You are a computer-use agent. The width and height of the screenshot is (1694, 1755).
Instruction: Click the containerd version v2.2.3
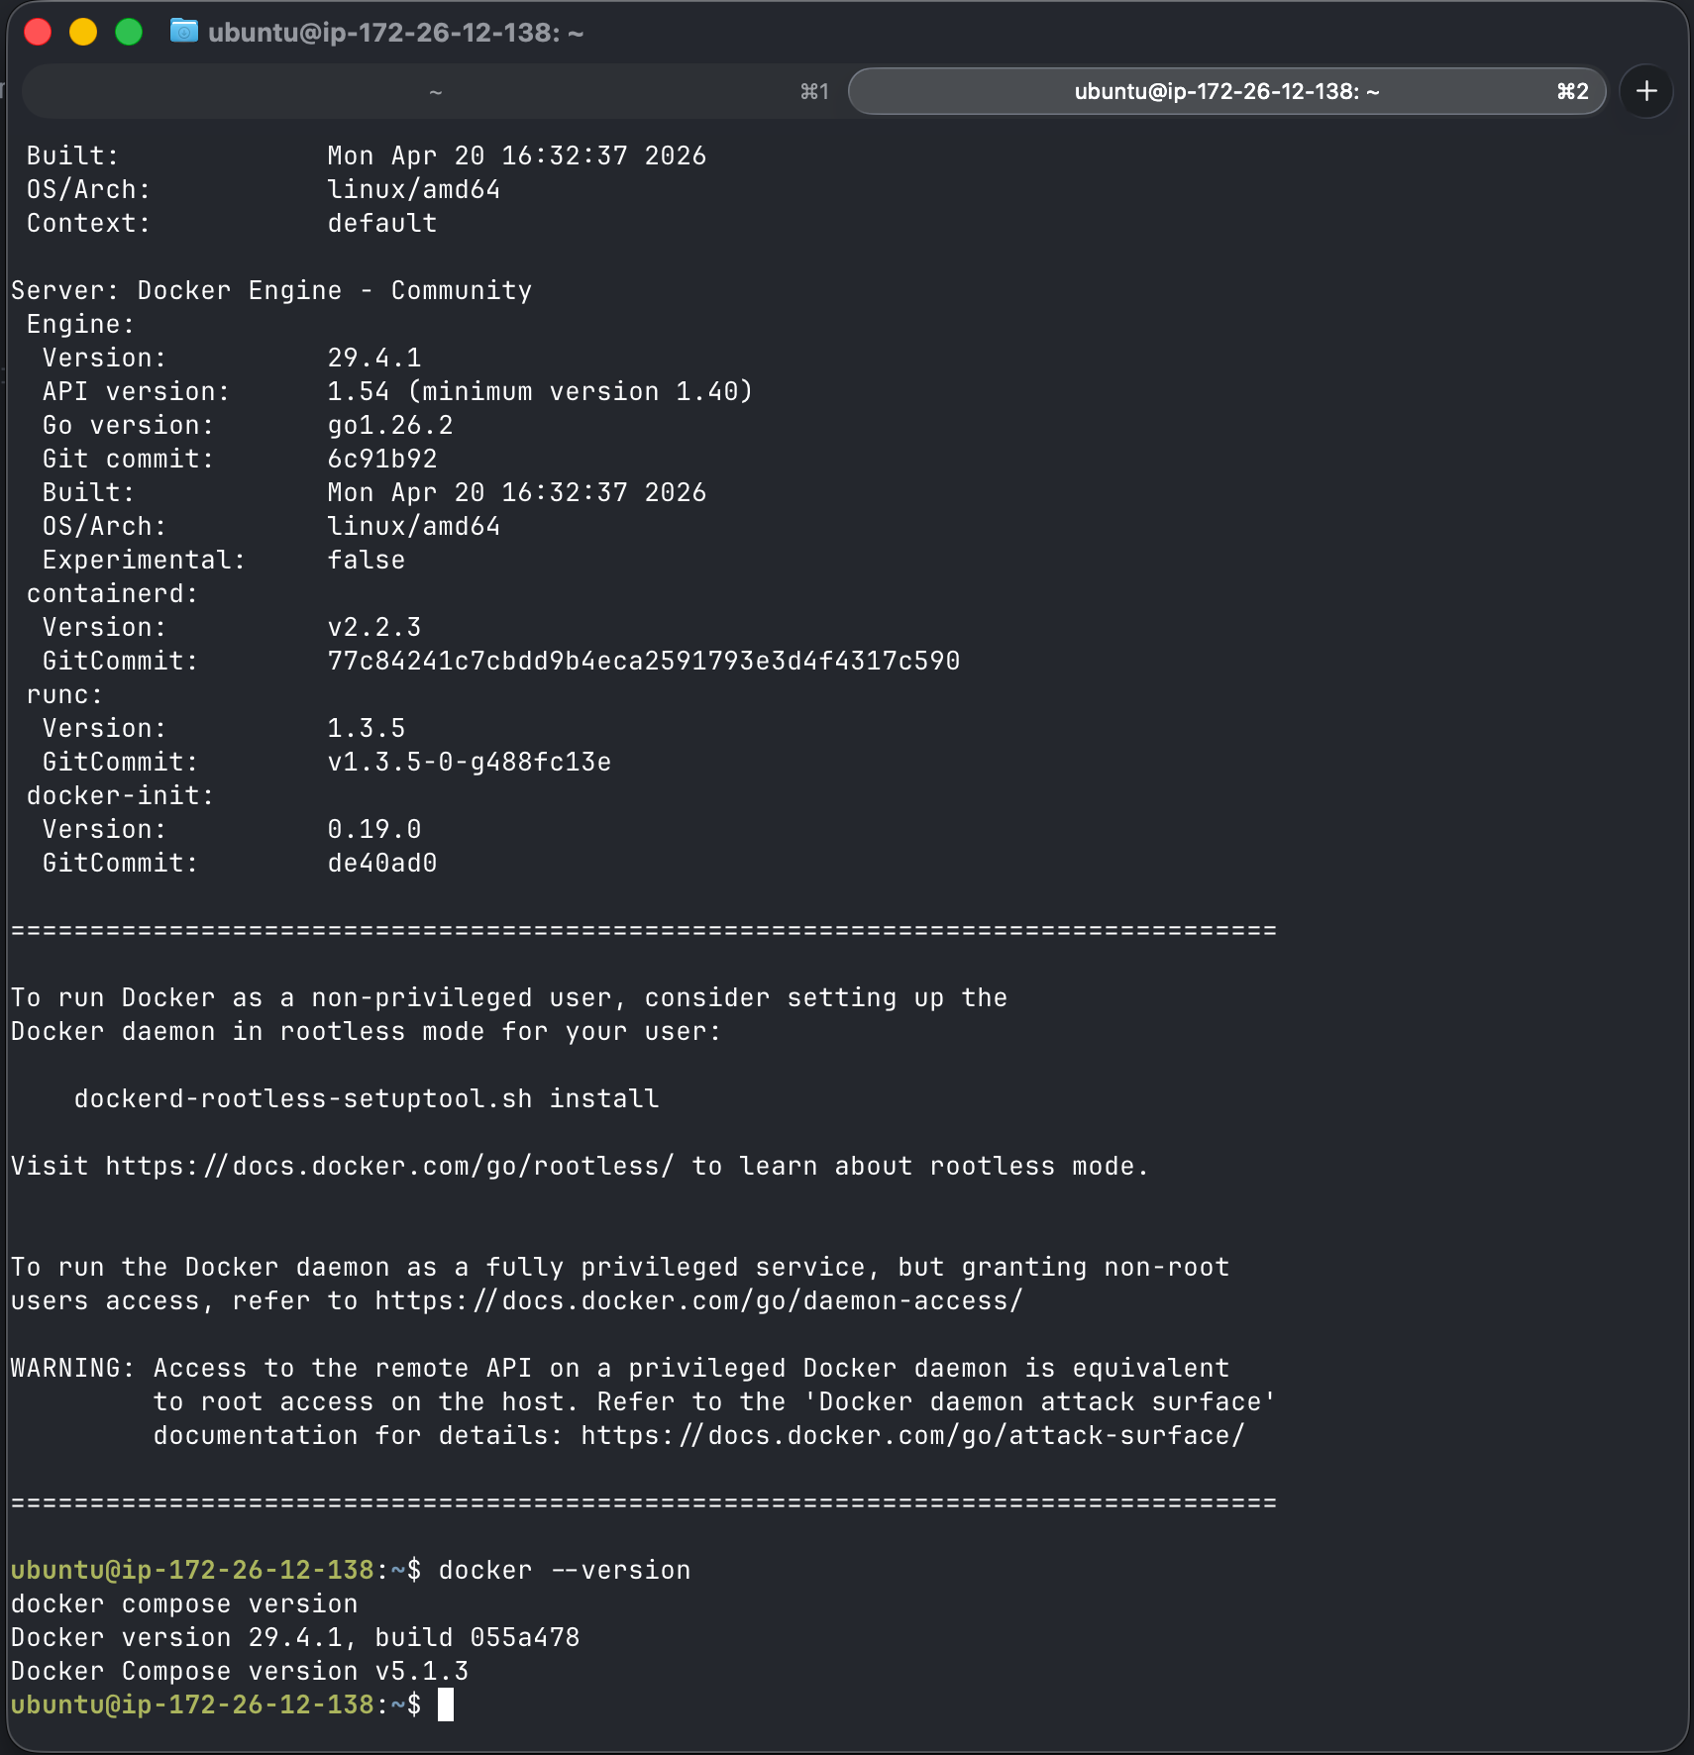tap(374, 627)
